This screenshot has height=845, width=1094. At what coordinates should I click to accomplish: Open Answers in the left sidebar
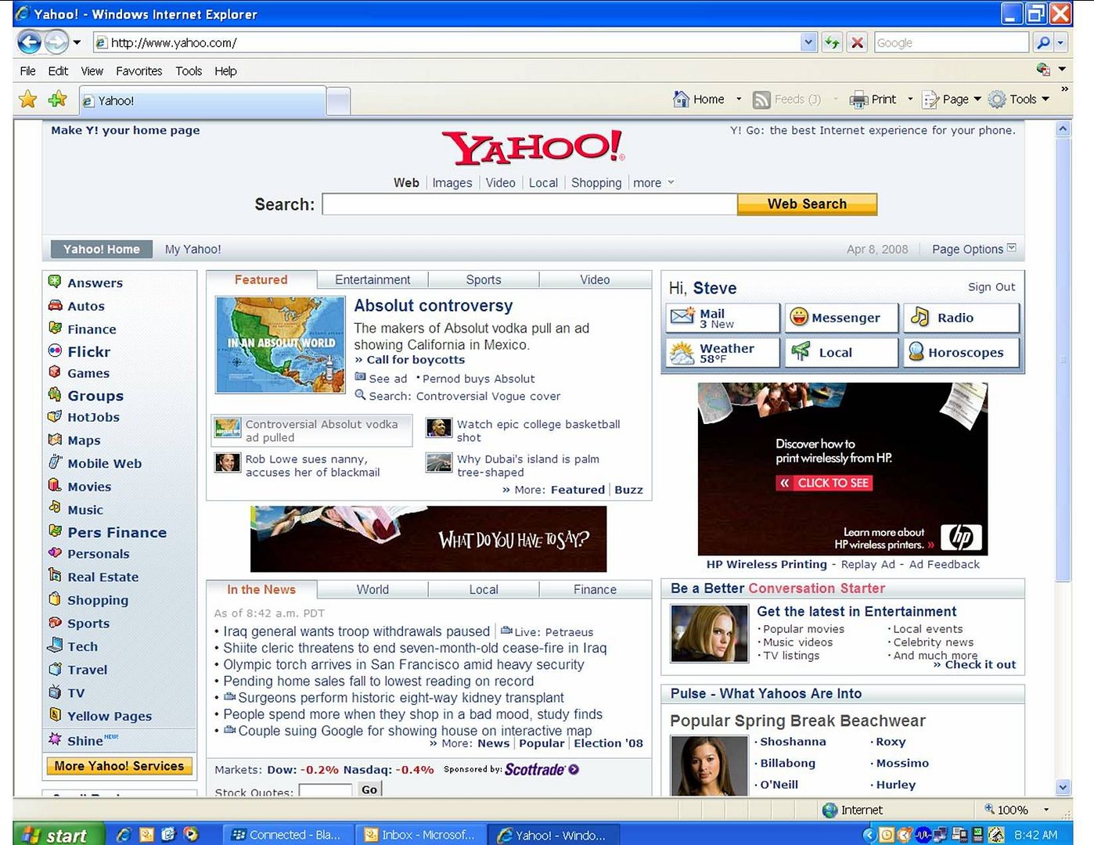[95, 283]
